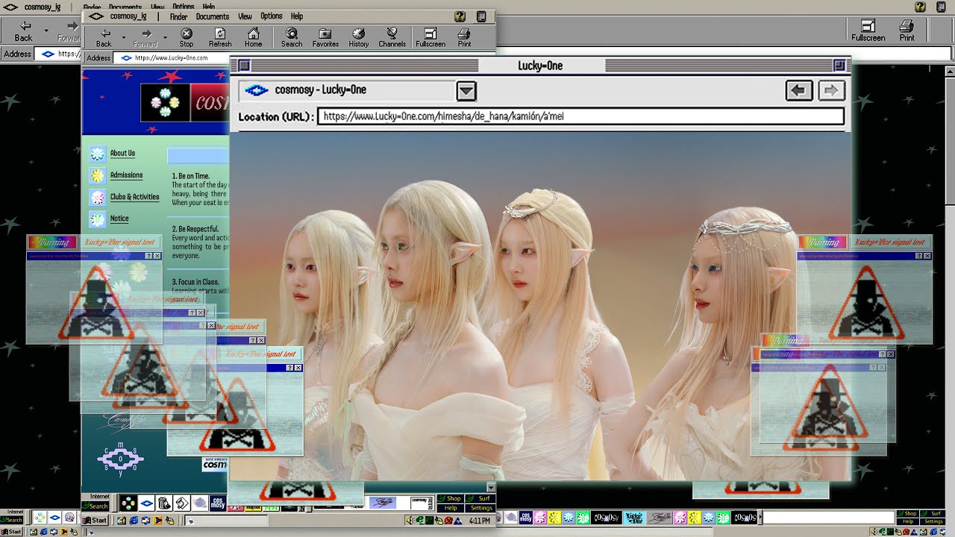Open the Admissions link
955x537 pixels.
(x=126, y=175)
